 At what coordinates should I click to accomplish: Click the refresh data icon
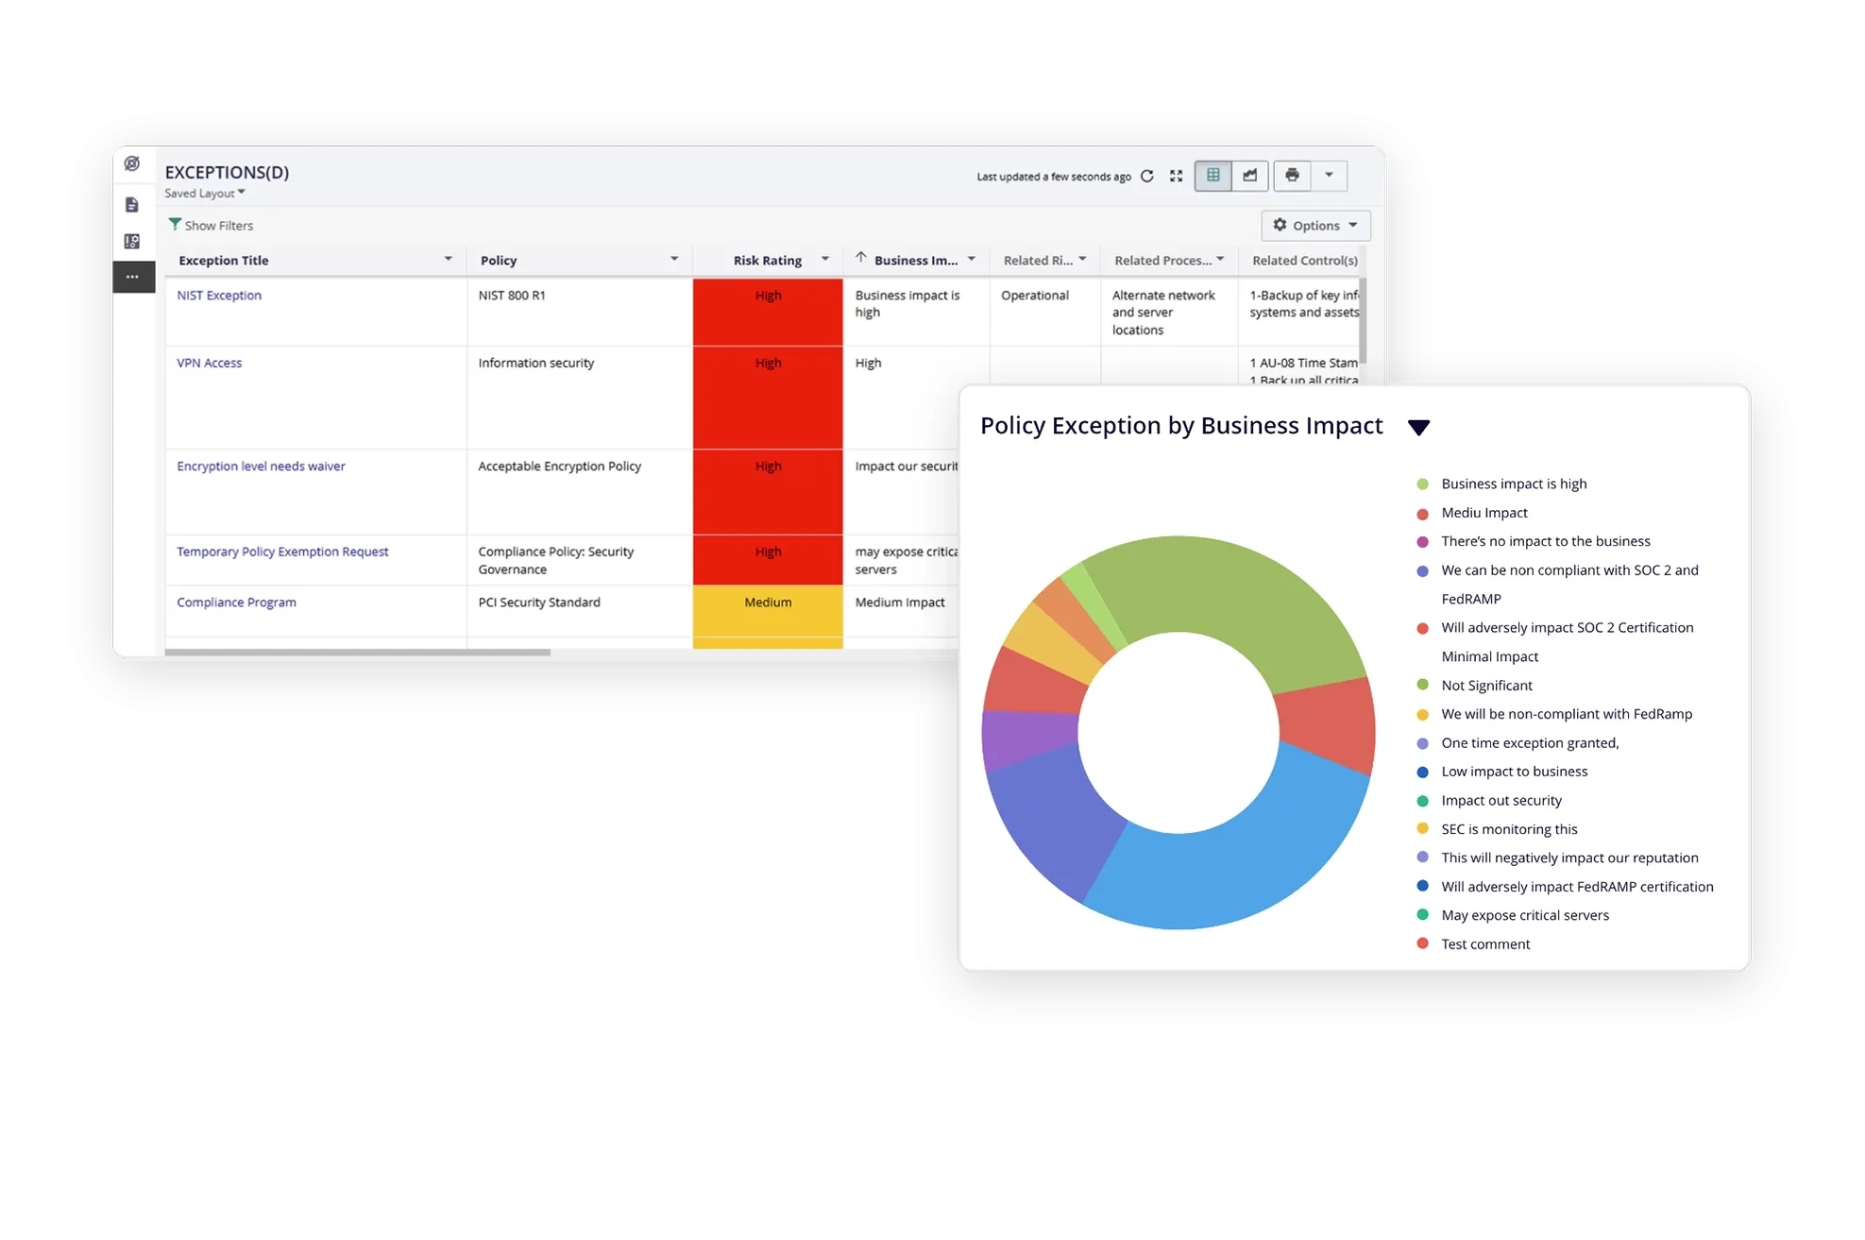(x=1147, y=177)
